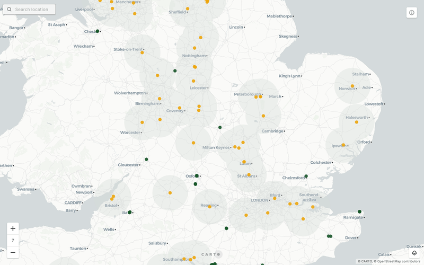
Task: Click the zoom level 7 indicator
Action: click(13, 240)
